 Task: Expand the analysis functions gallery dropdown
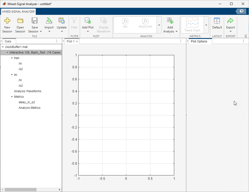click(x=159, y=25)
